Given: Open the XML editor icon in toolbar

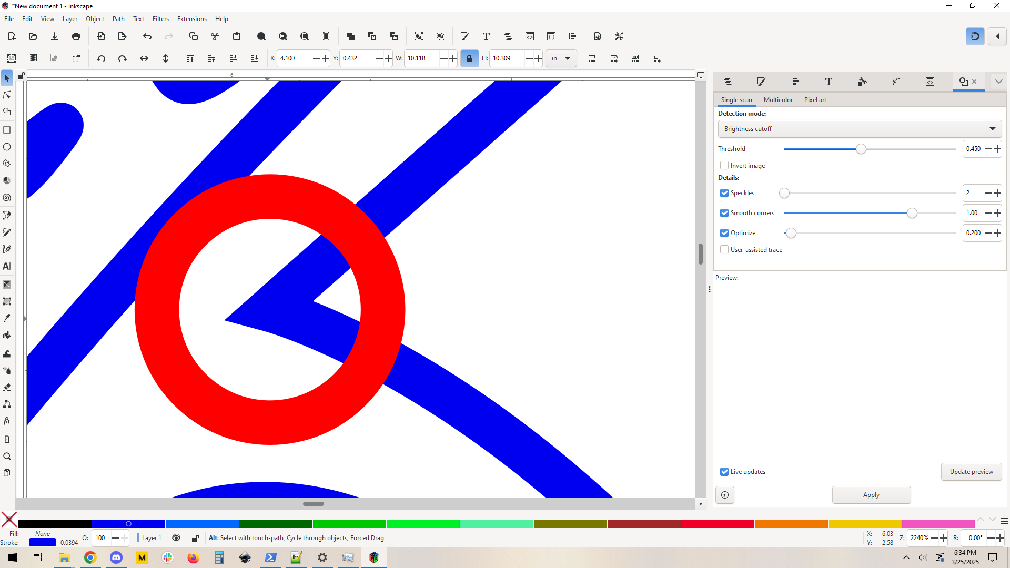Looking at the screenshot, I should click(530, 36).
